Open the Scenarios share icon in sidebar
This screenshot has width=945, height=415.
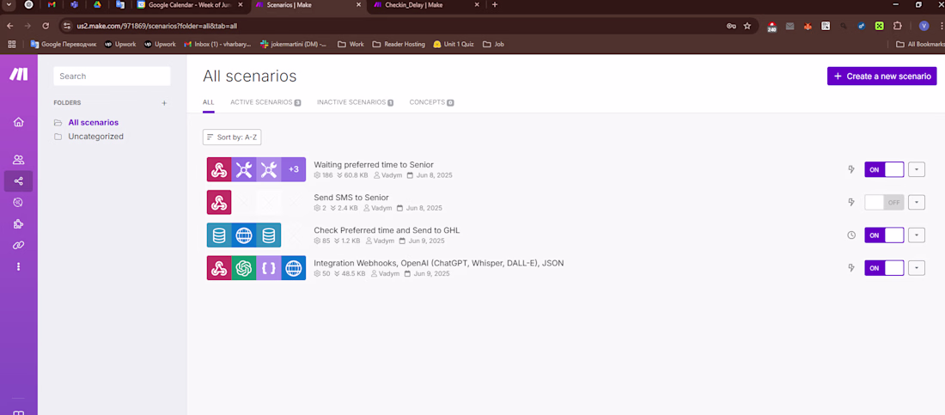[x=19, y=181]
